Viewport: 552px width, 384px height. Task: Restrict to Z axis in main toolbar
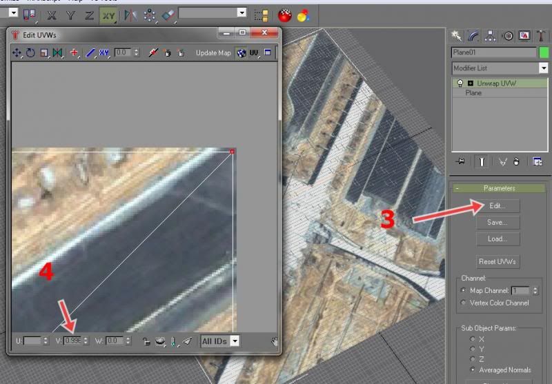point(89,15)
